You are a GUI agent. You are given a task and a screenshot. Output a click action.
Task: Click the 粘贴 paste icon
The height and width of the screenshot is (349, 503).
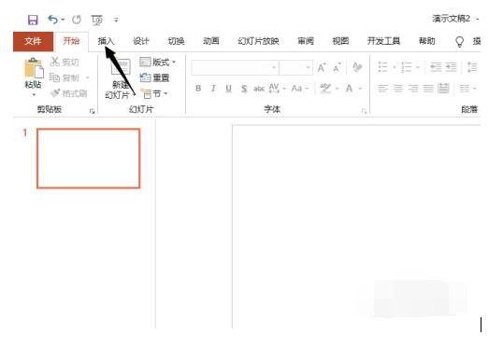tap(34, 68)
